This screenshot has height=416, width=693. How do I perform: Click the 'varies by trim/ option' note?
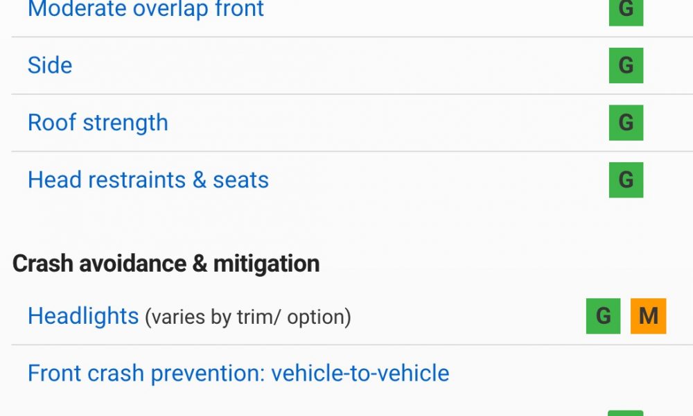point(248,317)
